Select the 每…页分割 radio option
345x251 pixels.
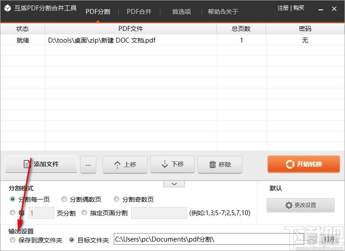point(13,213)
